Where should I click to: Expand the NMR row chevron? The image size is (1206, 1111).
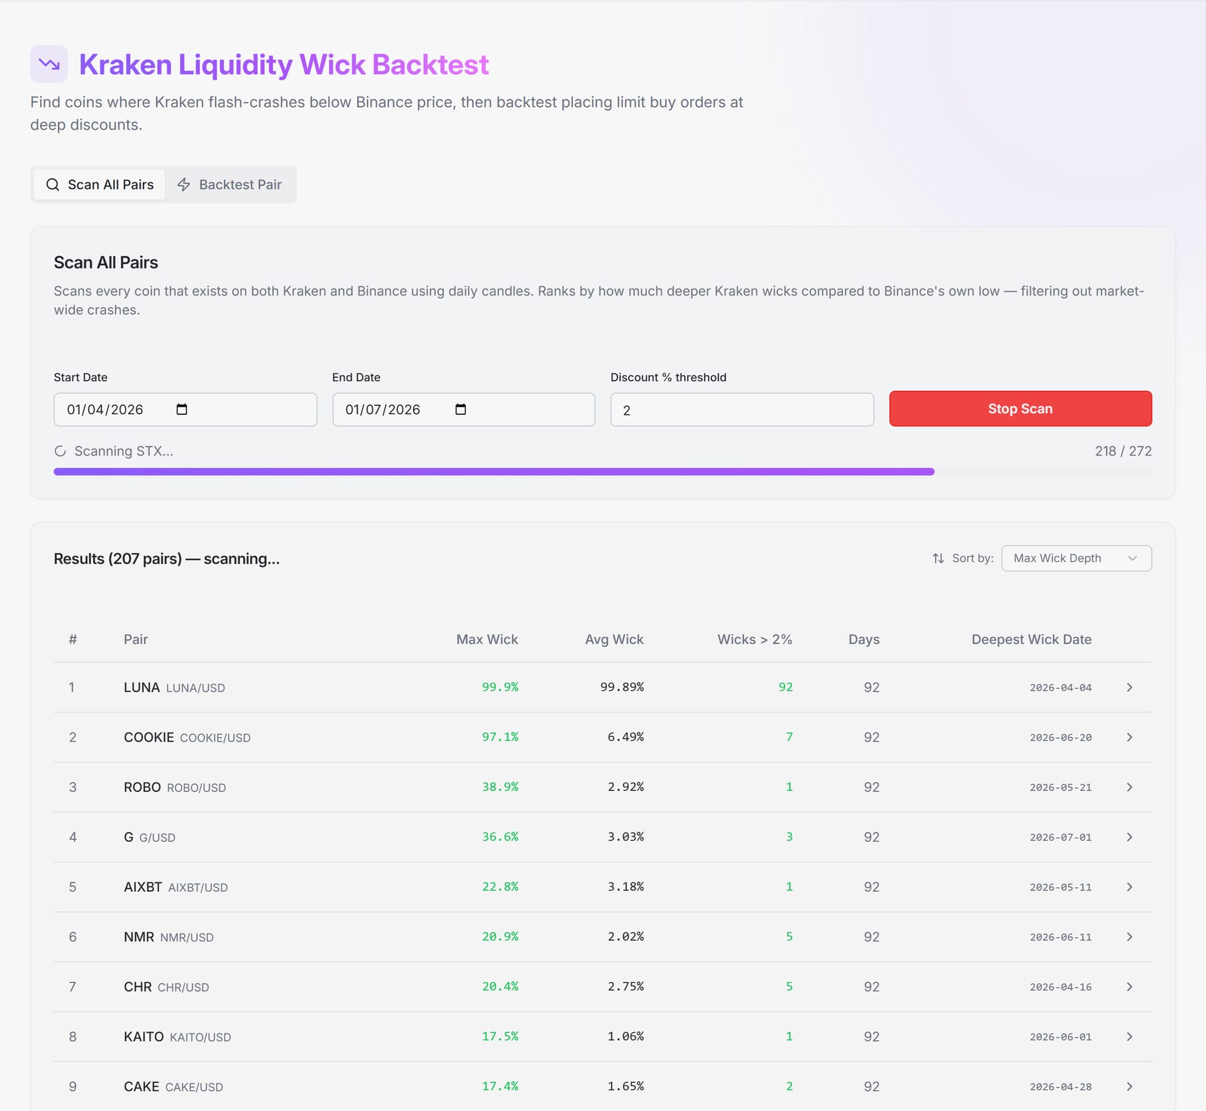(x=1129, y=937)
